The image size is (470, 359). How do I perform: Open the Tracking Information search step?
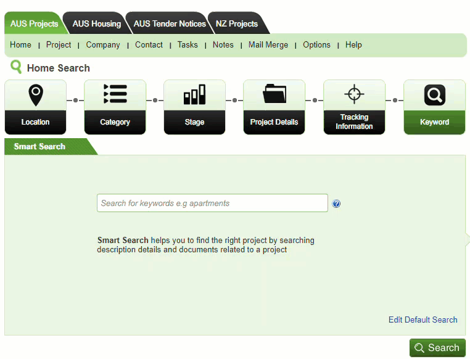point(354,107)
